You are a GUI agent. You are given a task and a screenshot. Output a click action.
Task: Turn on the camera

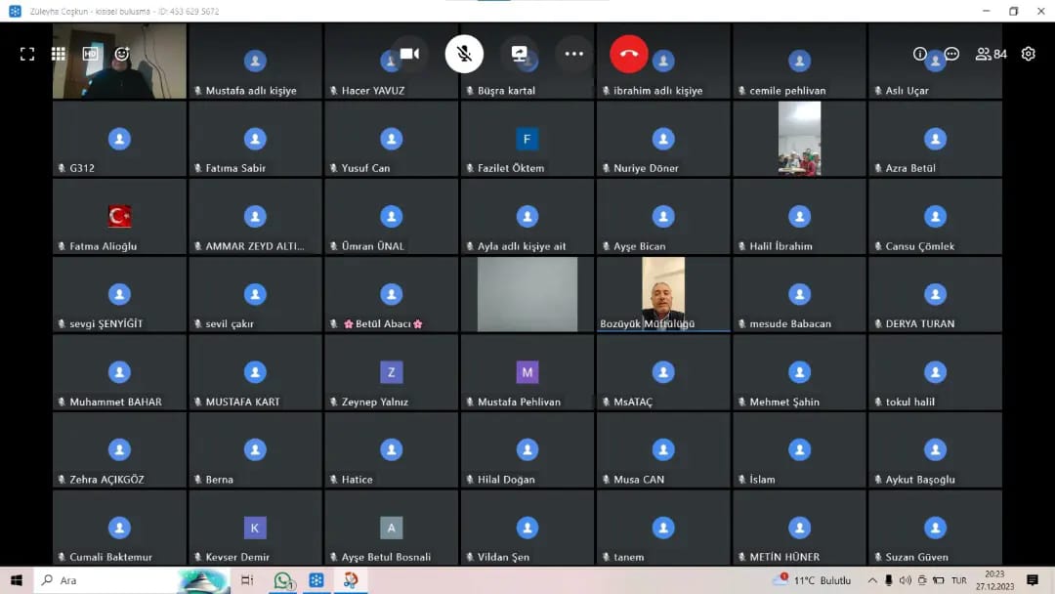click(409, 54)
